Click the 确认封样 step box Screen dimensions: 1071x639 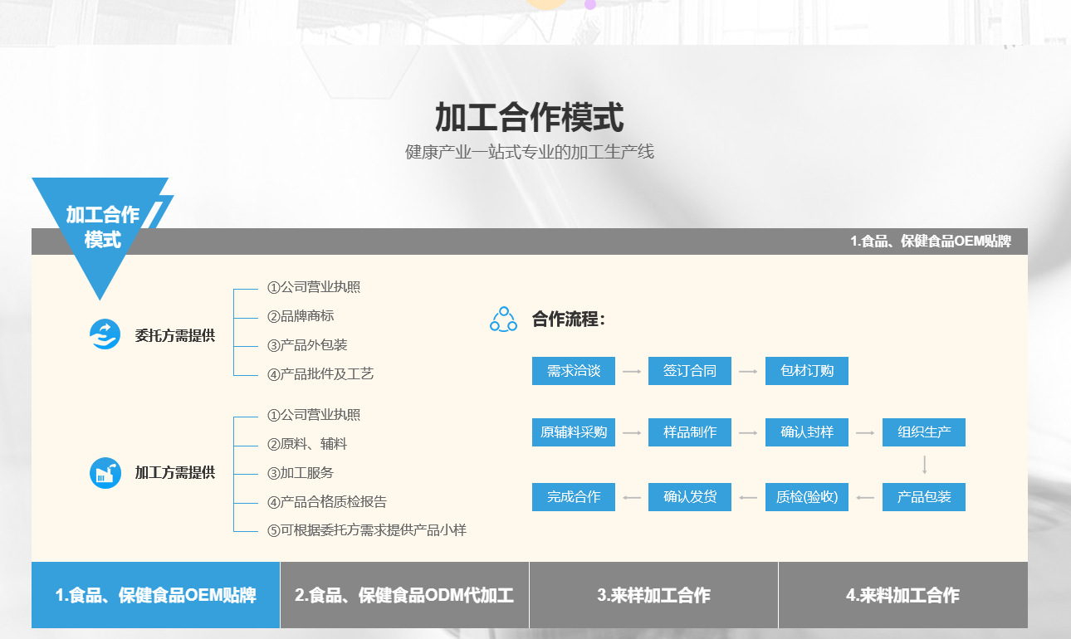[x=806, y=432]
